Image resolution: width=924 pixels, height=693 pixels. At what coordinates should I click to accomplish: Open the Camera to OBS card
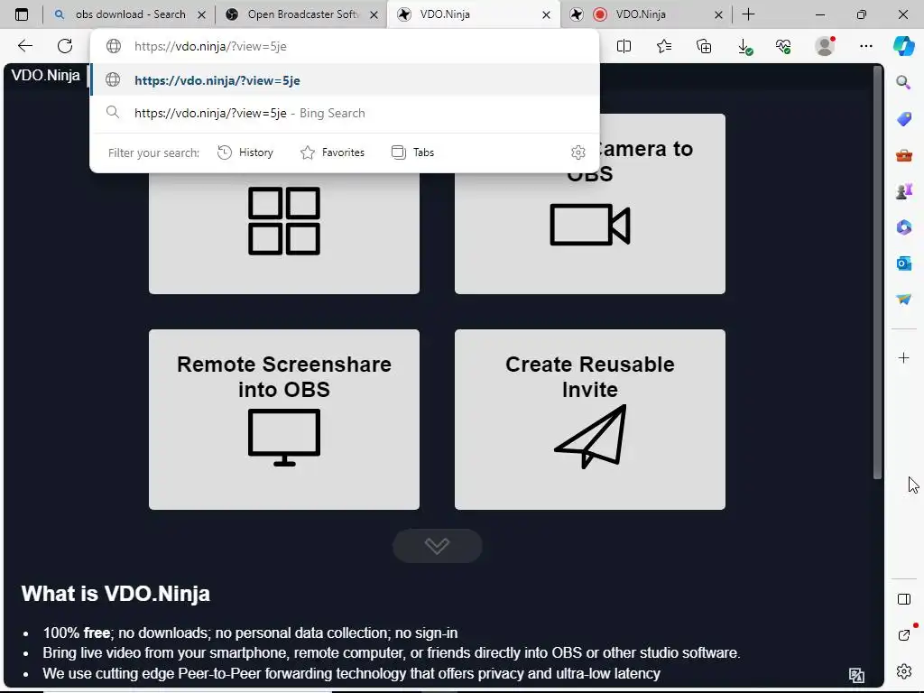590,204
